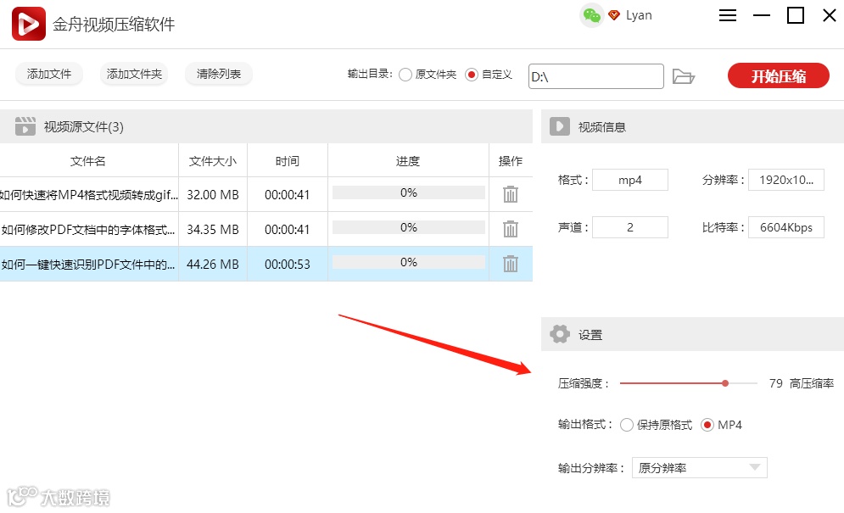Image resolution: width=844 pixels, height=513 pixels.
Task: Click progress bar of first file
Action: click(409, 192)
